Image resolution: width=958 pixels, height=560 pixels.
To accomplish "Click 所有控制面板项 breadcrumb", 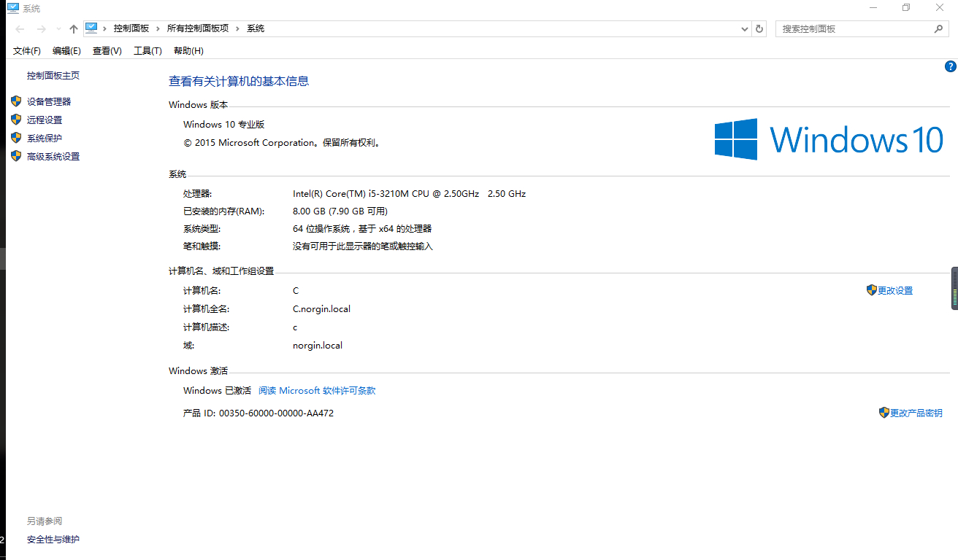I will pos(198,29).
